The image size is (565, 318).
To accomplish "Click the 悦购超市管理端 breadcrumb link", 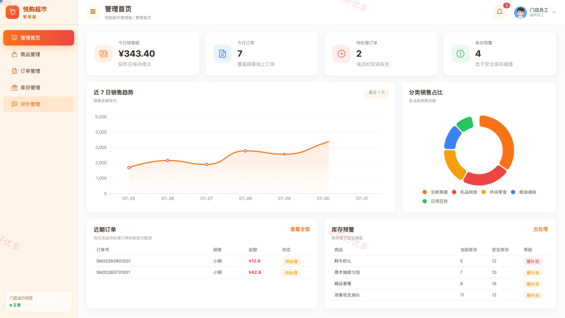I will [x=118, y=18].
